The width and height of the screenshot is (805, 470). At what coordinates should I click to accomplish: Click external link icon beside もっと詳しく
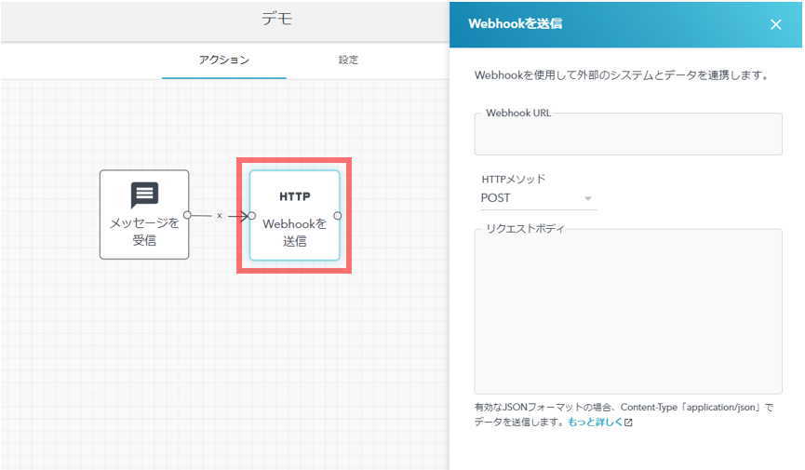[628, 423]
